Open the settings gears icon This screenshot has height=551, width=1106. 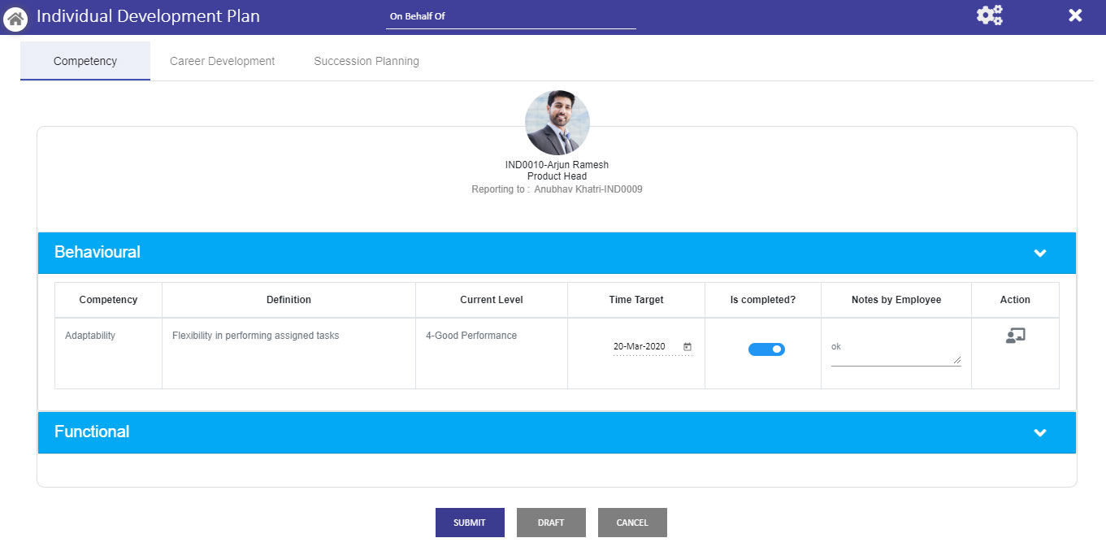click(x=989, y=15)
